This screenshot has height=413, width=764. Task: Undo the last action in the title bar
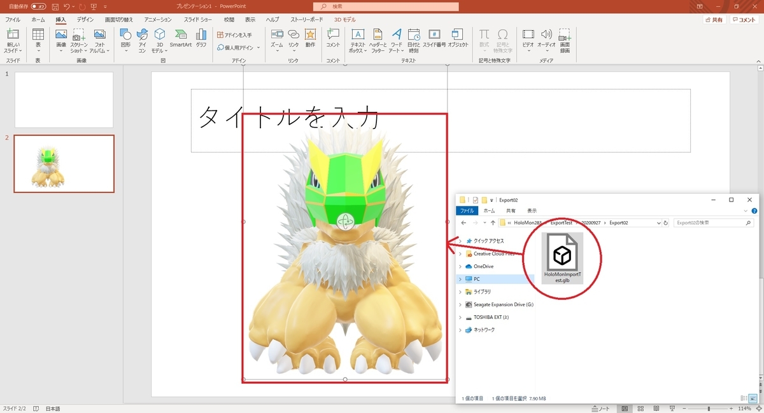click(66, 6)
